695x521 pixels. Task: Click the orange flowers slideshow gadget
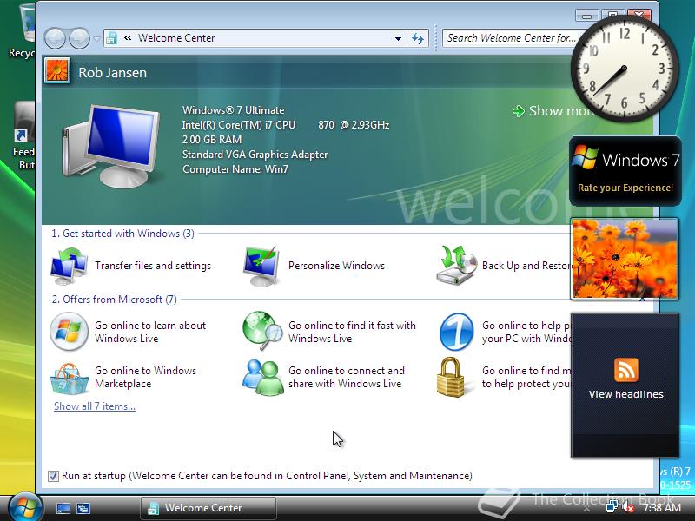[625, 258]
